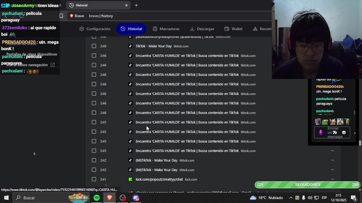Open the (84)TikTok - Make Your Day link
The image size is (362, 203).
(156, 170)
